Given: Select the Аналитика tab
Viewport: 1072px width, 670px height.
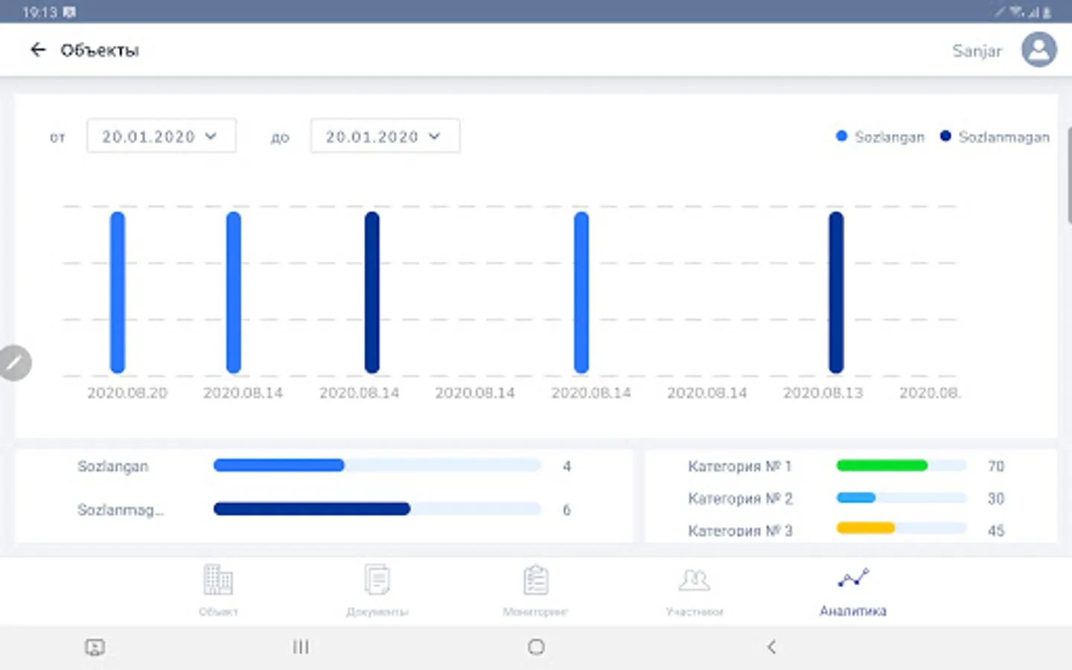Looking at the screenshot, I should tap(853, 591).
